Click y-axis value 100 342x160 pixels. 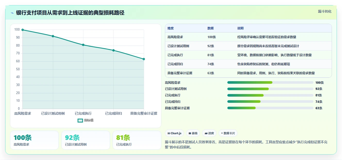17,30
